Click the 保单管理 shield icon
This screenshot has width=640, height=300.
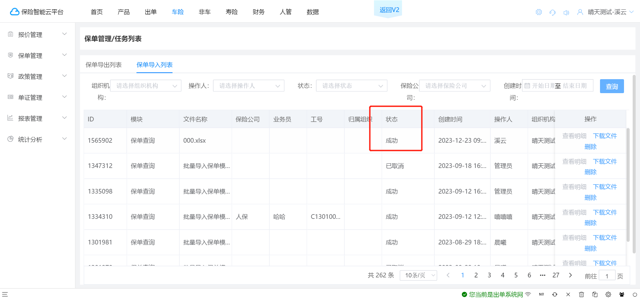(10, 55)
